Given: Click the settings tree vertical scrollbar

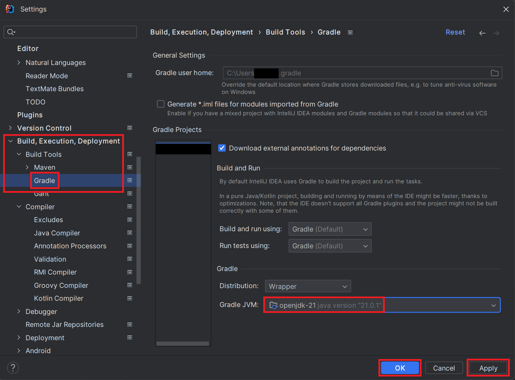Looking at the screenshot, I should pyautogui.click(x=139, y=220).
